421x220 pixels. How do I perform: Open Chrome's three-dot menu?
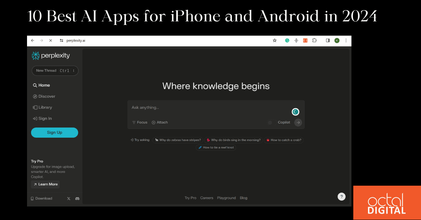(x=346, y=40)
